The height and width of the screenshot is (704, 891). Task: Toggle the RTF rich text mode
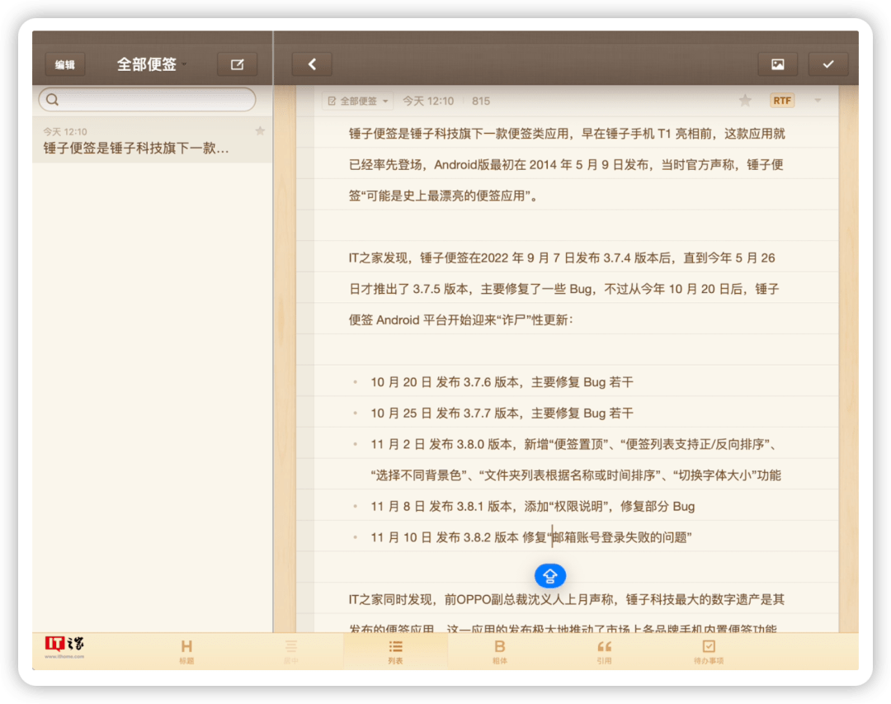point(782,101)
